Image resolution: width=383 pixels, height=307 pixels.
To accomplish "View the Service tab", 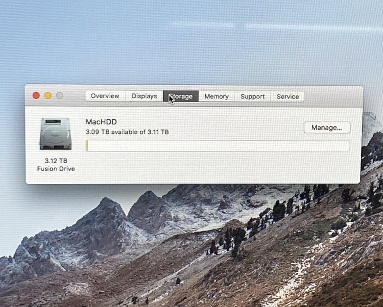I will tap(287, 97).
